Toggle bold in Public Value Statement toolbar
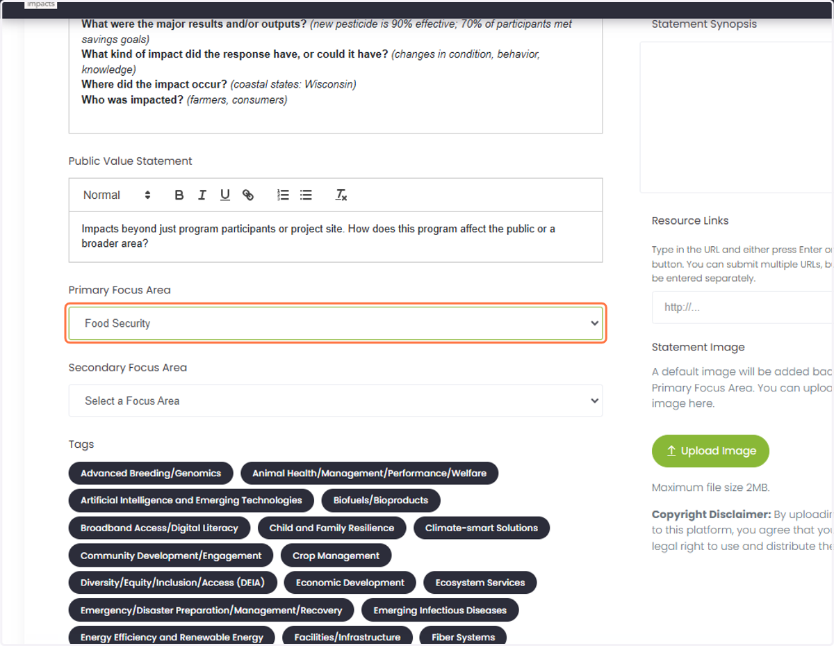 (x=179, y=195)
